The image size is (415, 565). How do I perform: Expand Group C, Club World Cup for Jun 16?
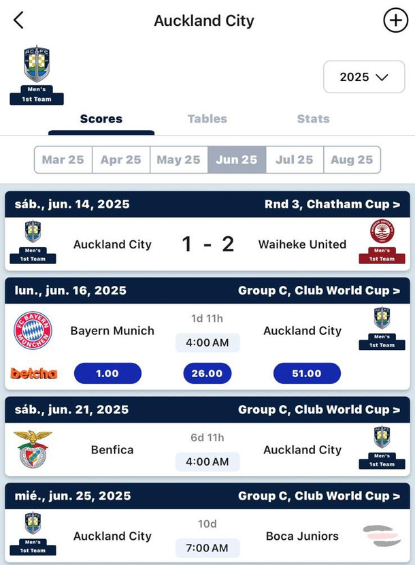pyautogui.click(x=318, y=291)
